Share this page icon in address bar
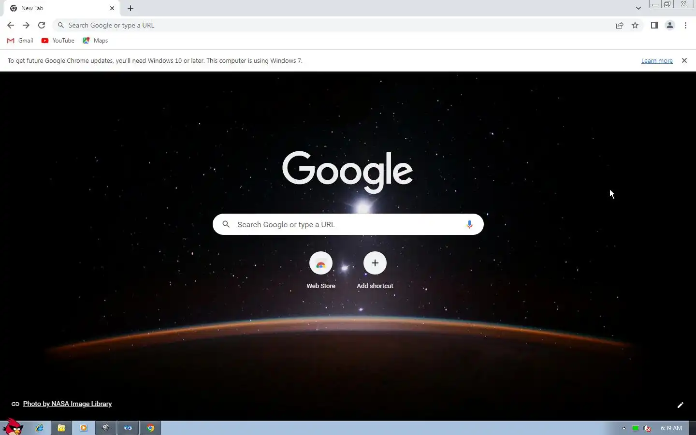The image size is (696, 435). point(620,25)
